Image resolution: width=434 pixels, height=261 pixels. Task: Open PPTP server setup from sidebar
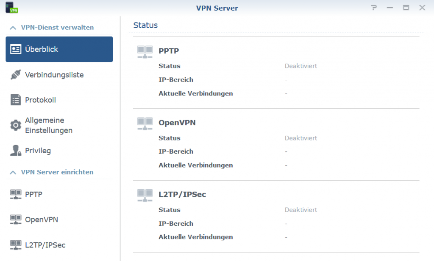coord(16,194)
